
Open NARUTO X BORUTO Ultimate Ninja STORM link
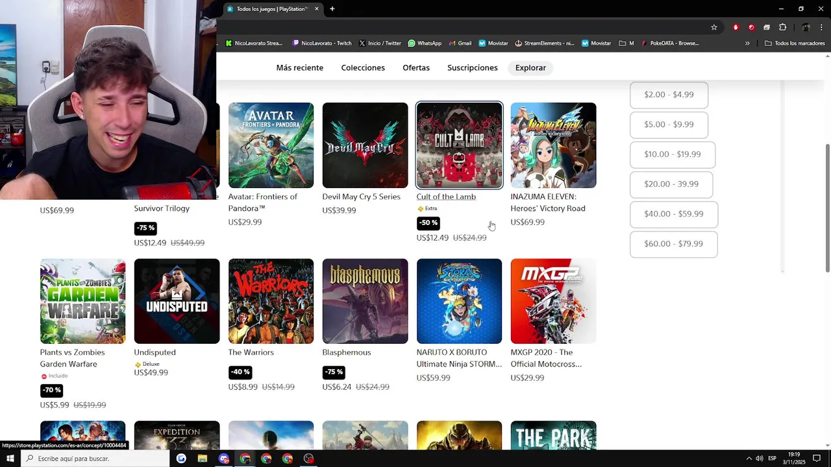coord(459,358)
